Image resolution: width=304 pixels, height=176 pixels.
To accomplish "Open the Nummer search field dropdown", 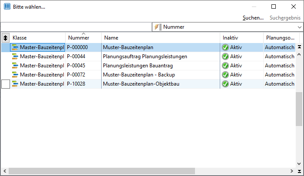I will [299, 27].
